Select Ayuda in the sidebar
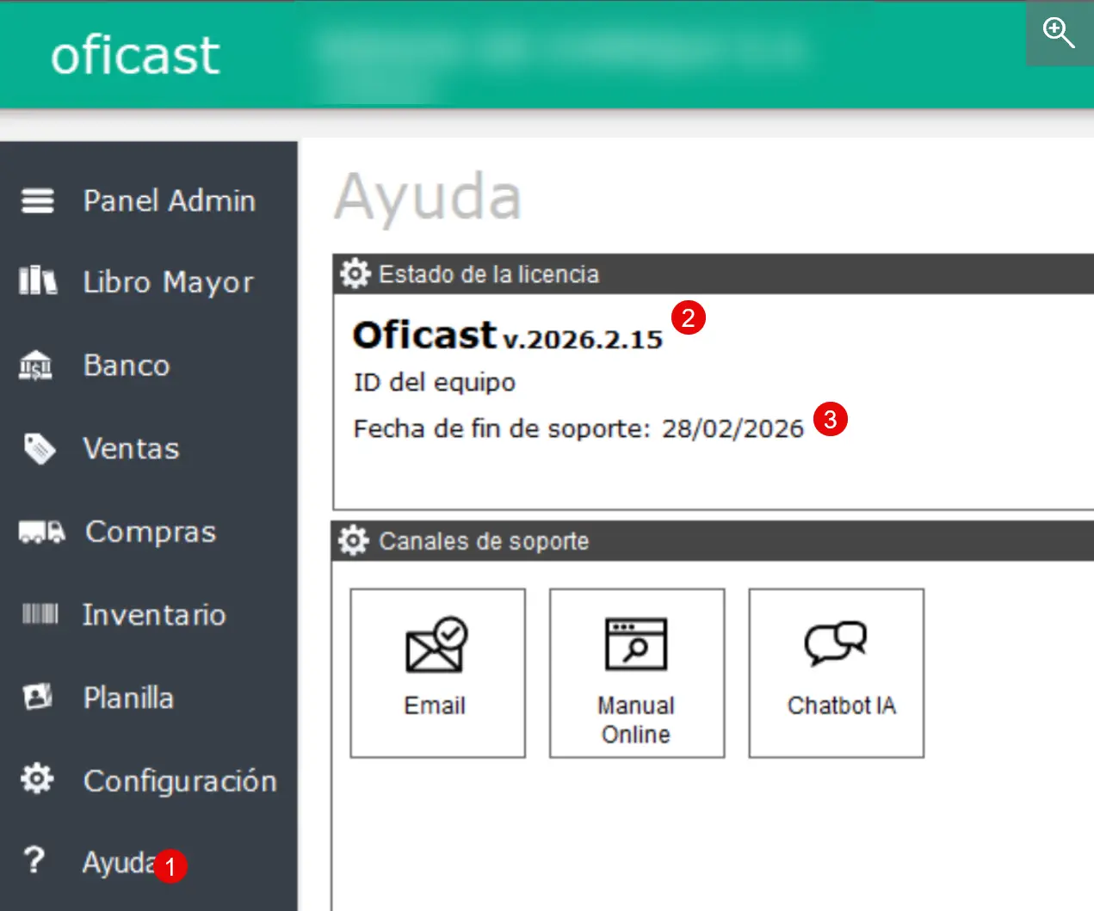 pos(118,862)
